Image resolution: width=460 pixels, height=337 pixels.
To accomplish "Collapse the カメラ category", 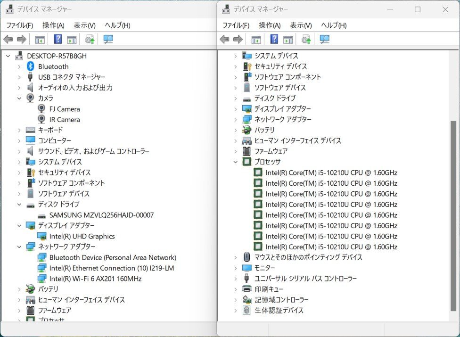I will pyautogui.click(x=19, y=98).
